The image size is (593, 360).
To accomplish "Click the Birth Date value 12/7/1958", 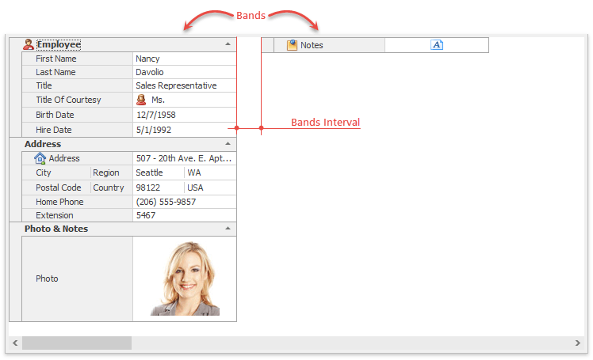I will 156,115.
